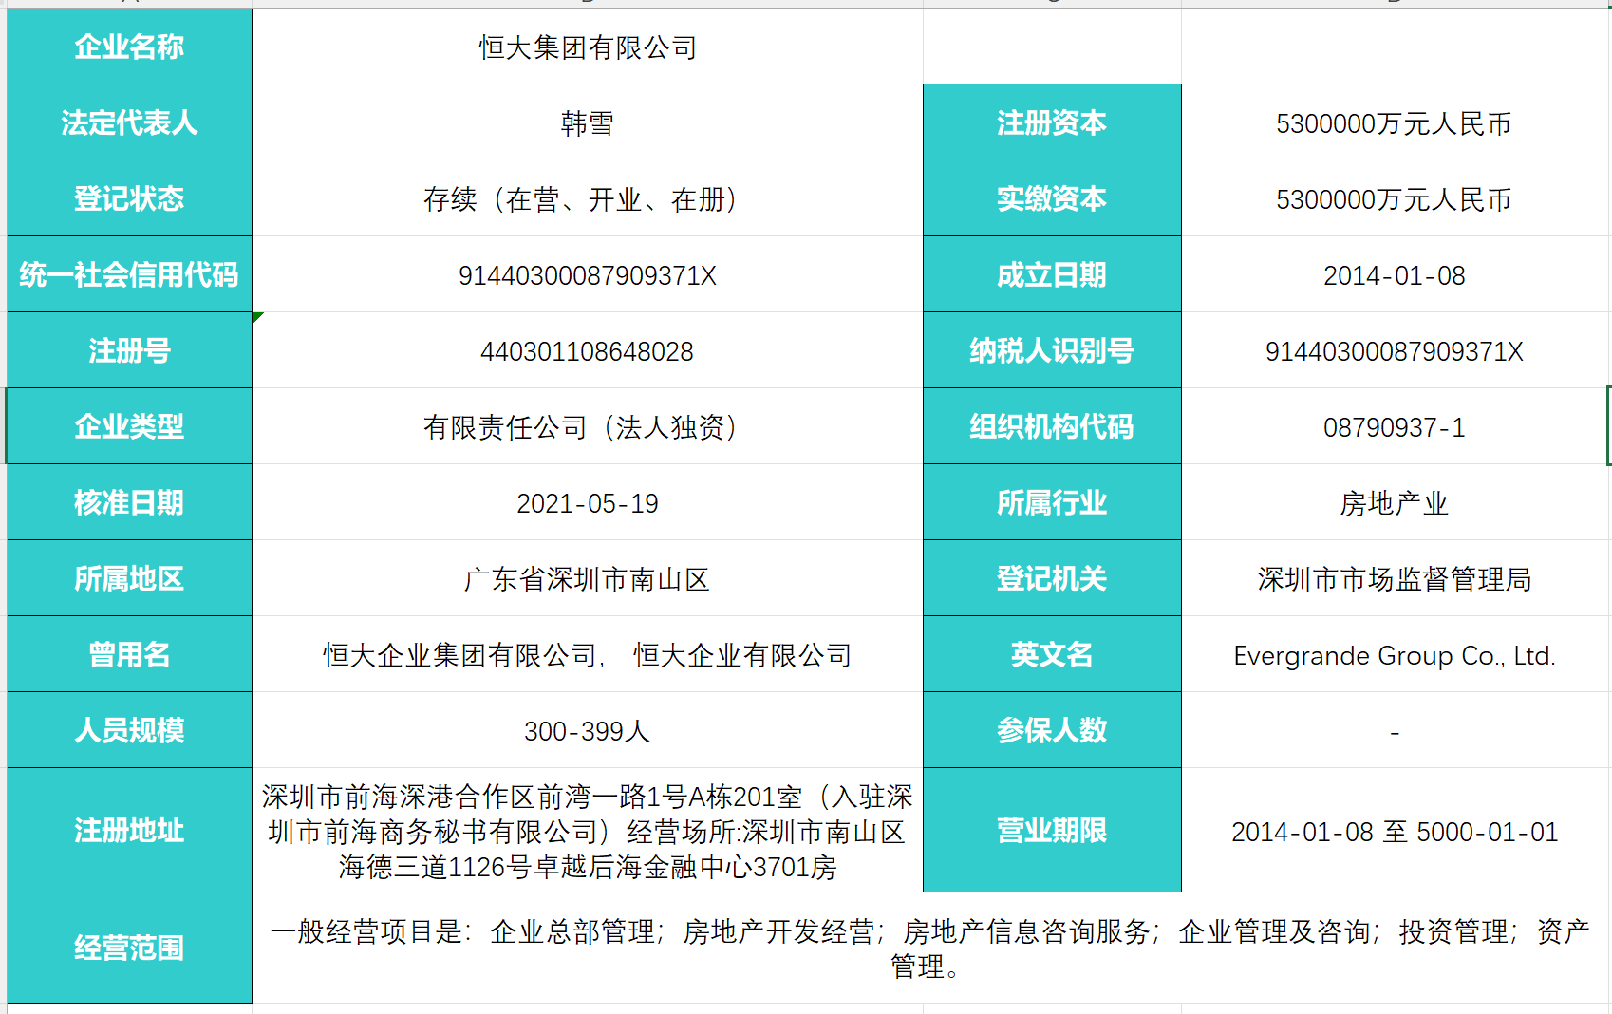This screenshot has height=1014, width=1612.
Task: Select the 营业期限 label cell
Action: (1052, 830)
